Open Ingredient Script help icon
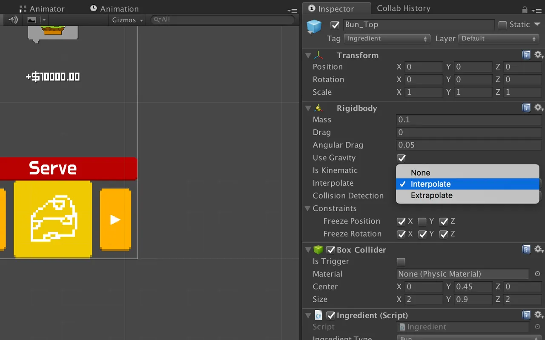Screen dimensions: 545x340 pos(527,315)
